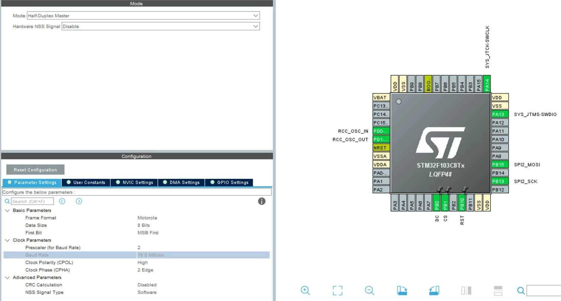This screenshot has height=301, width=561.
Task: Switch to the DMA Settings tab
Action: [182, 183]
